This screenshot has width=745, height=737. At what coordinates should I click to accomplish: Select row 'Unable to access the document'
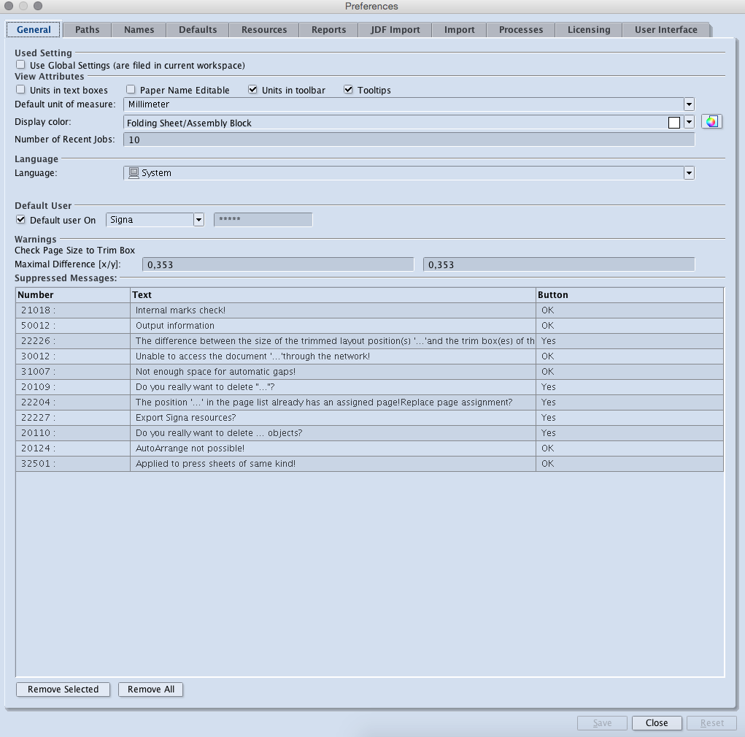pos(370,356)
